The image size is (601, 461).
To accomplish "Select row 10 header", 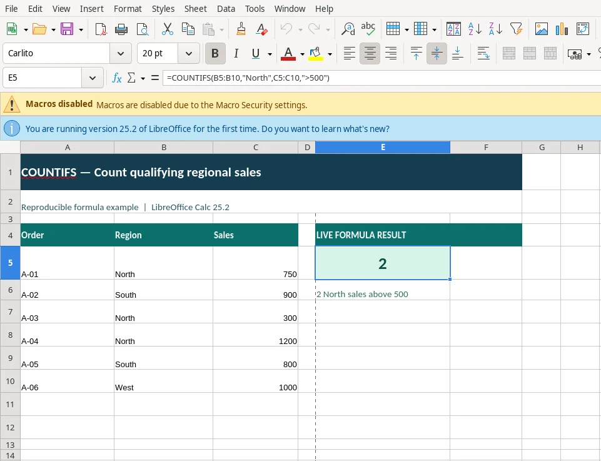I will (x=11, y=381).
